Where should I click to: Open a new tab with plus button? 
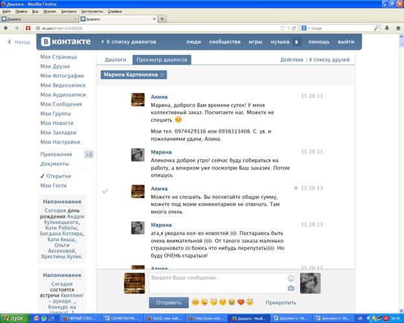pos(162,19)
